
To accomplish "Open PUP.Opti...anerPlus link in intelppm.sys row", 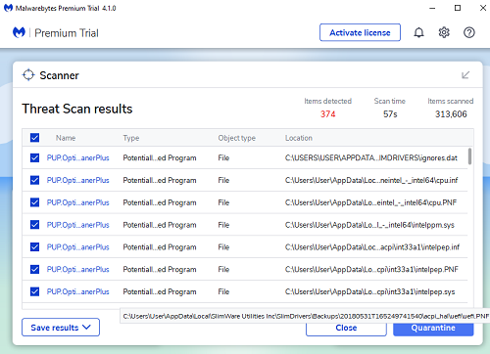I will [77, 225].
